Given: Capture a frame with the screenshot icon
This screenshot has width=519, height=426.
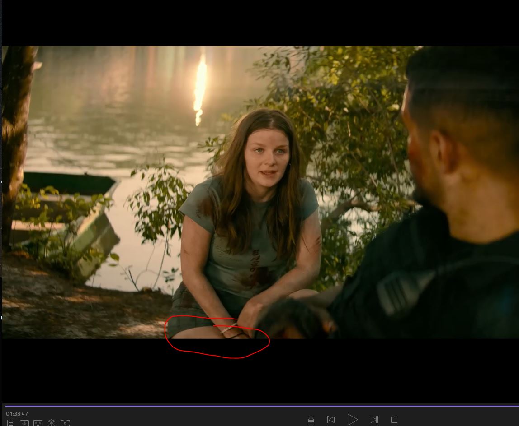Looking at the screenshot, I should pos(65,423).
